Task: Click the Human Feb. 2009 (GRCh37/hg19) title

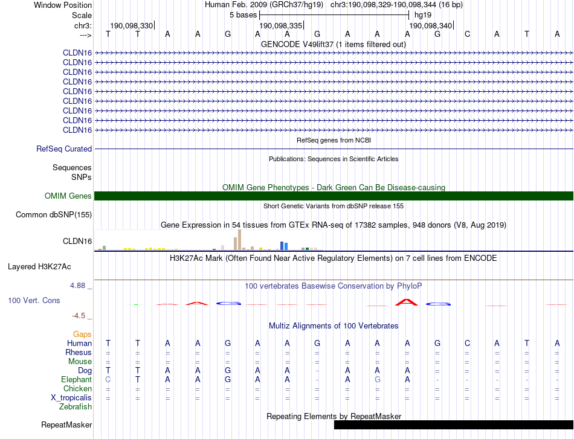Action: point(264,5)
